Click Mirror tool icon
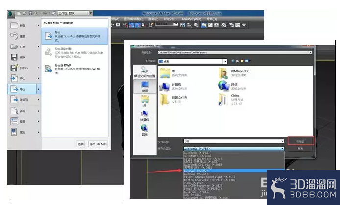Screen dimensions: 340x205 point(182,25)
